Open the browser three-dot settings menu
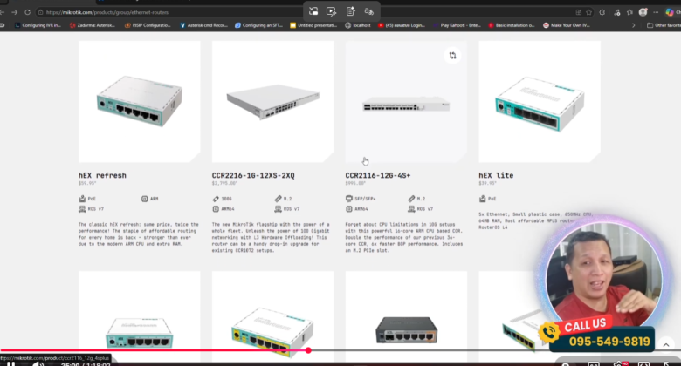This screenshot has width=681, height=366. 656,12
